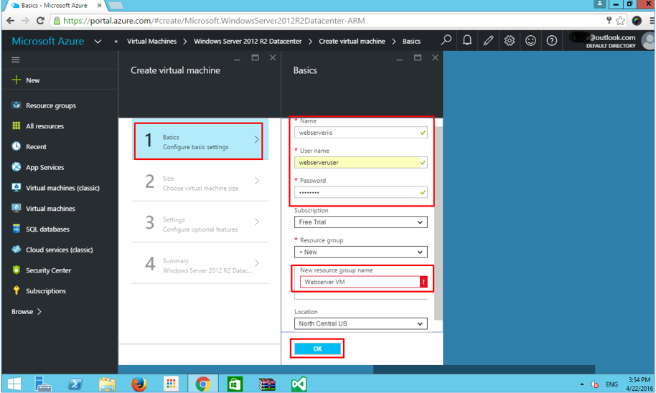The width and height of the screenshot is (656, 393).
Task: Click the Cloud services (classic) icon
Action: [17, 249]
